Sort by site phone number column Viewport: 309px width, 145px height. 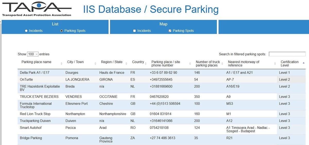[166, 64]
